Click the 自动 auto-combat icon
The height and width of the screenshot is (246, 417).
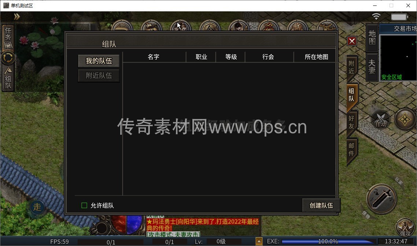[381, 119]
